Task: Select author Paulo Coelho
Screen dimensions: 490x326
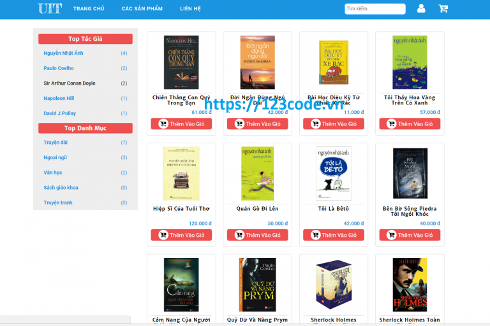Action: (x=59, y=68)
